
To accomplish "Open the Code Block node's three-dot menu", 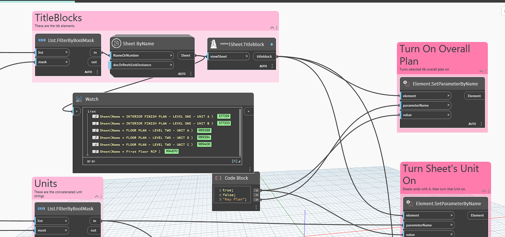I will [256, 207].
